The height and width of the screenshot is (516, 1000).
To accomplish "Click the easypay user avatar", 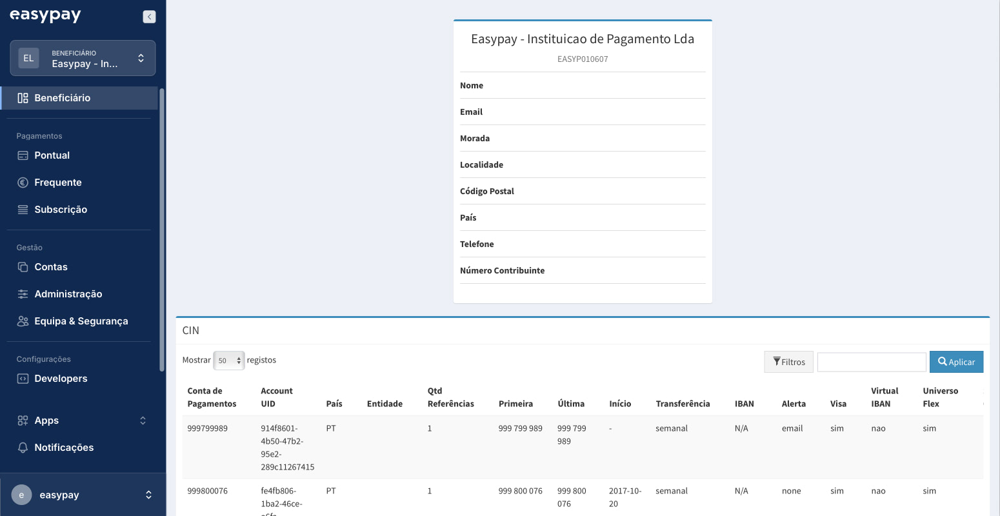I will coord(21,495).
